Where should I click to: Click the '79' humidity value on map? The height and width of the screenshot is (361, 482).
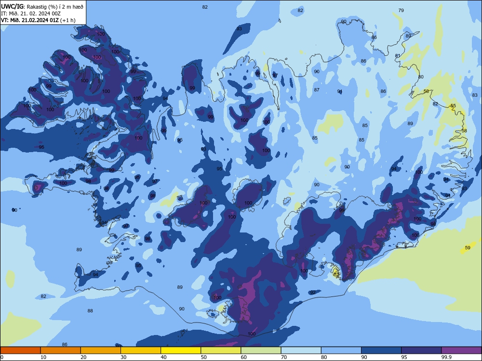tap(401, 11)
